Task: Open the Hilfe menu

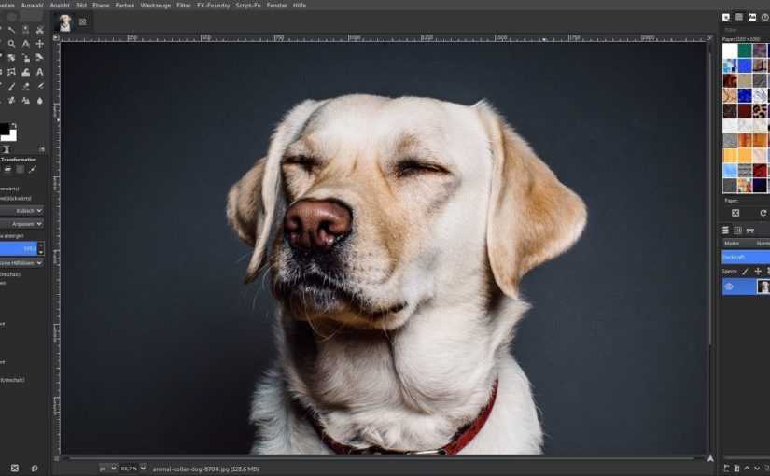Action: pos(300,6)
